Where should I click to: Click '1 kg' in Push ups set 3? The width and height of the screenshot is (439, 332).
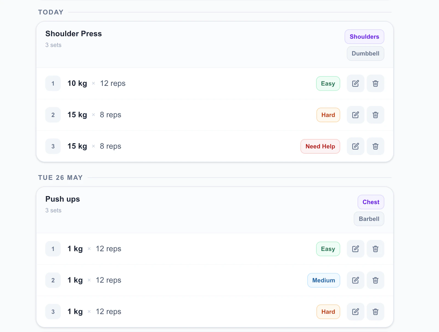click(x=75, y=312)
